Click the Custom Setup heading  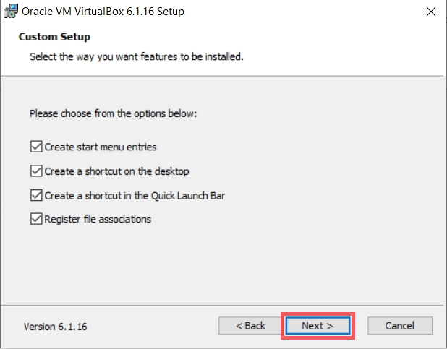[x=54, y=37]
